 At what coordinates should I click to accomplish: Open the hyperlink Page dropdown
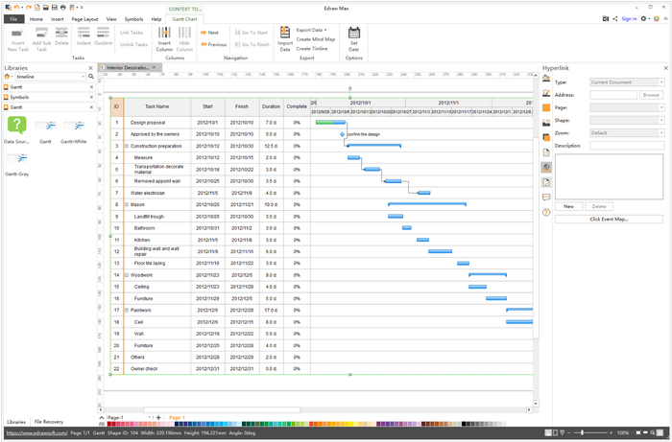pos(628,107)
